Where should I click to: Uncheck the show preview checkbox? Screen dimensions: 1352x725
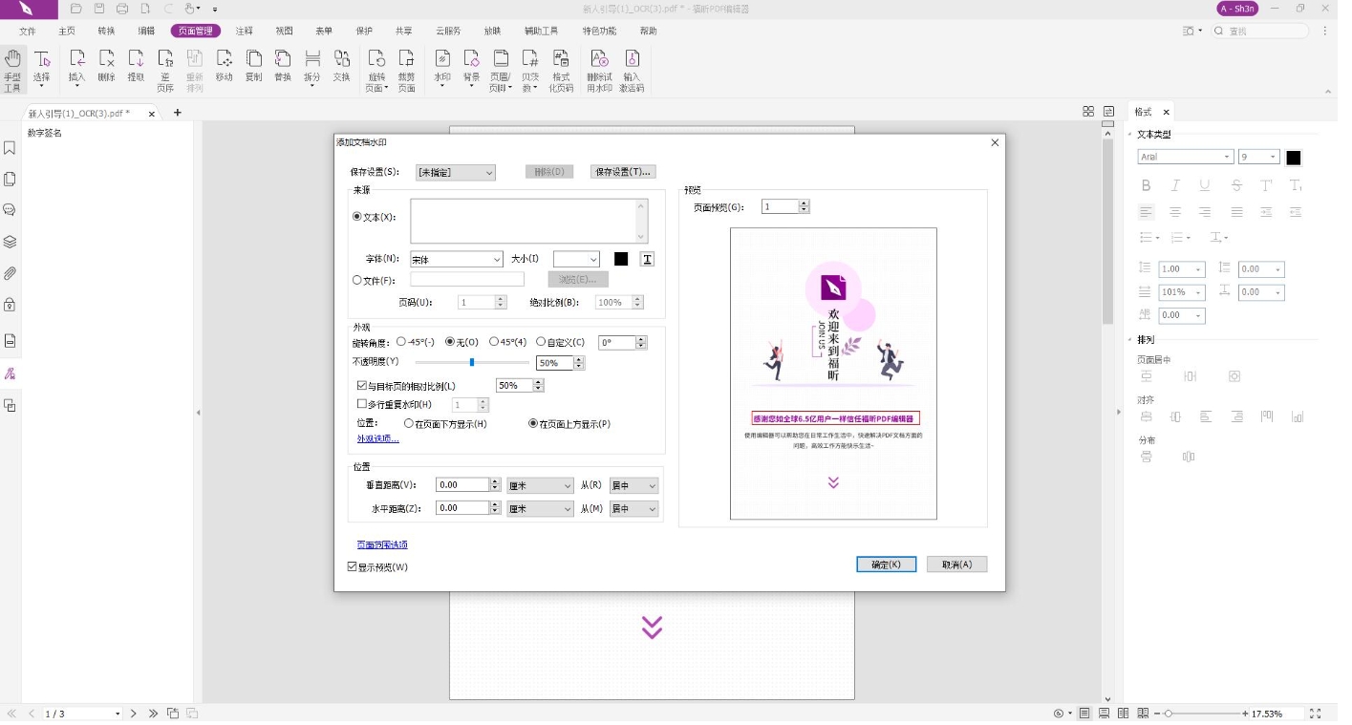(353, 566)
